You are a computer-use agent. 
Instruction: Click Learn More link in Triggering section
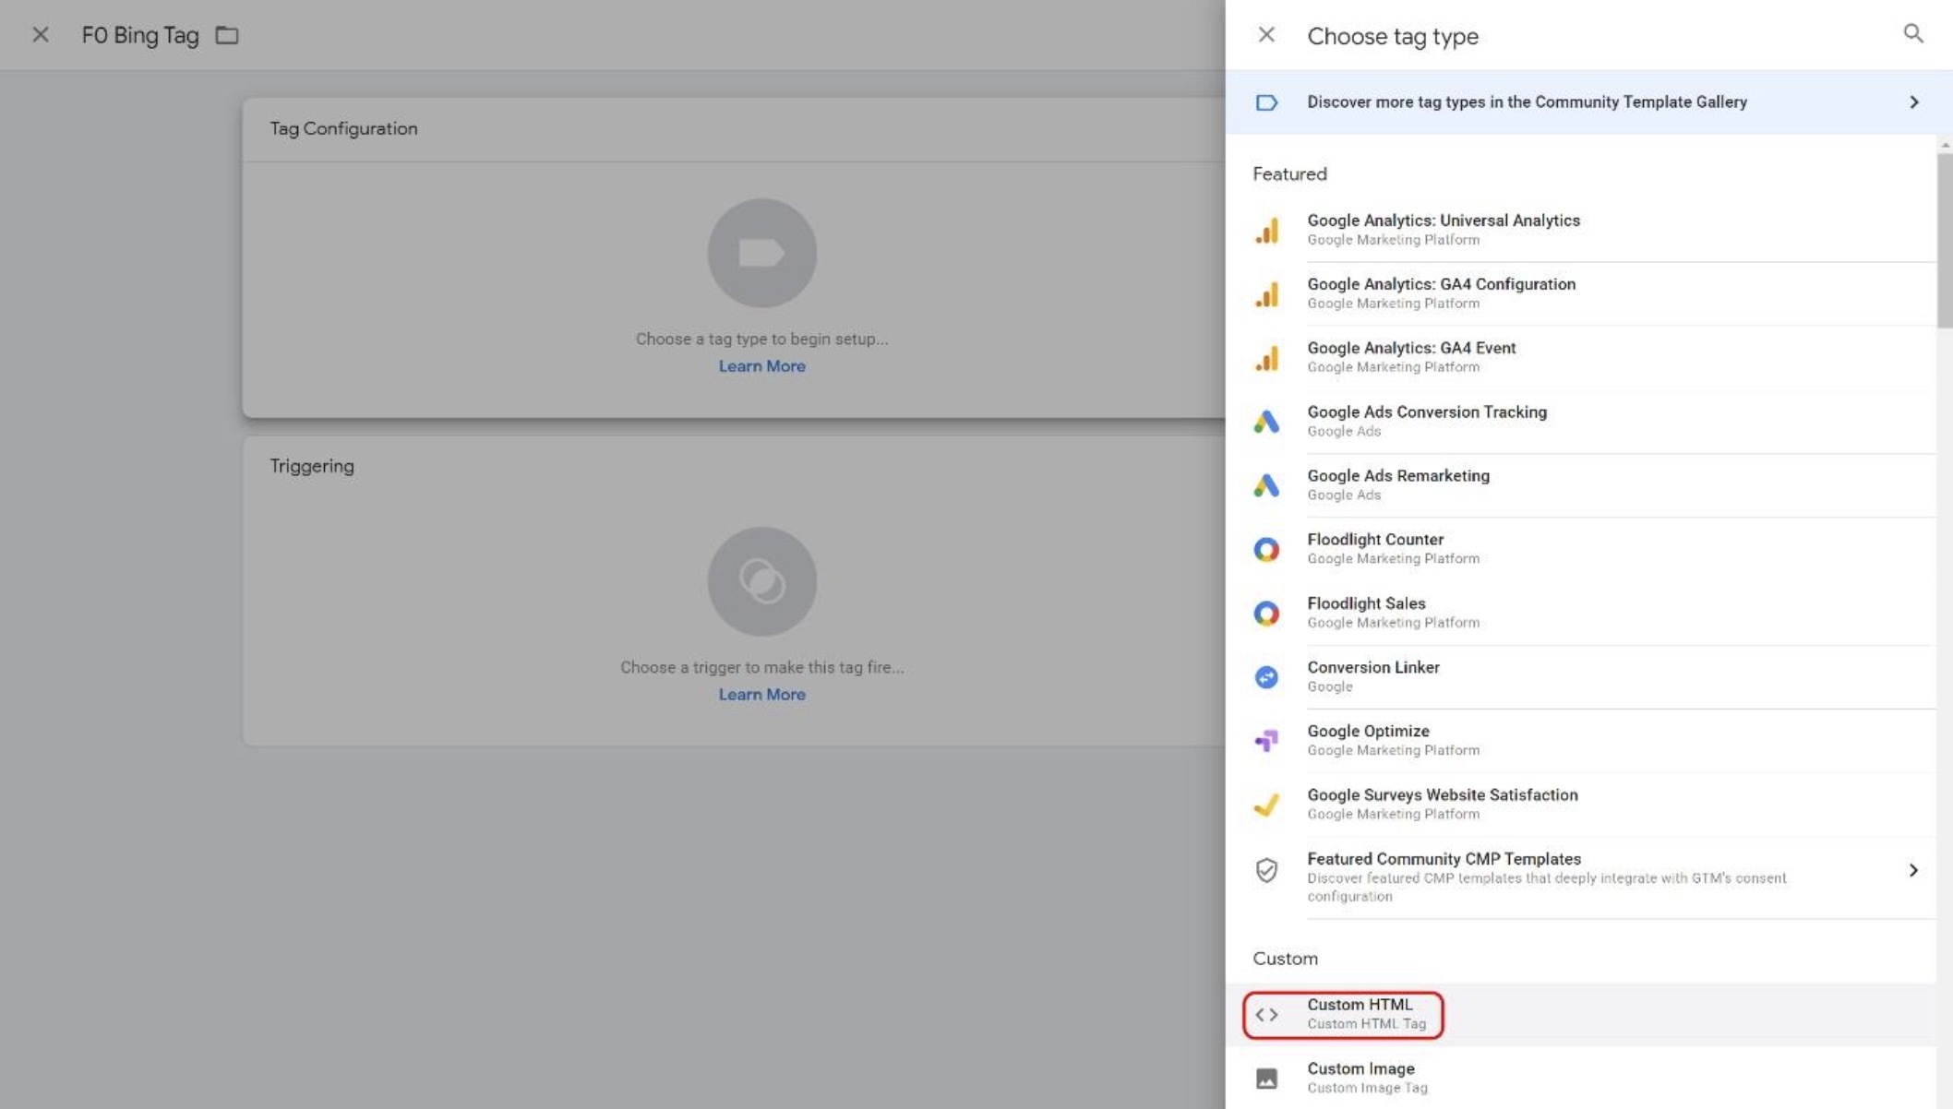pyautogui.click(x=761, y=695)
